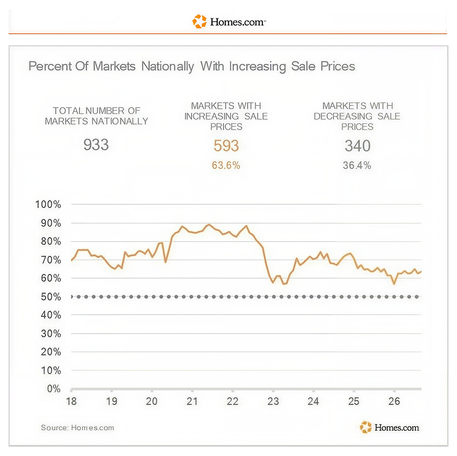Click the 340 decreasing markets number
Image resolution: width=457 pixels, height=456 pixels.
coord(358,146)
